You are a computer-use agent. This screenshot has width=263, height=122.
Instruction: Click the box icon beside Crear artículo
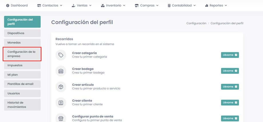[x=61, y=87]
